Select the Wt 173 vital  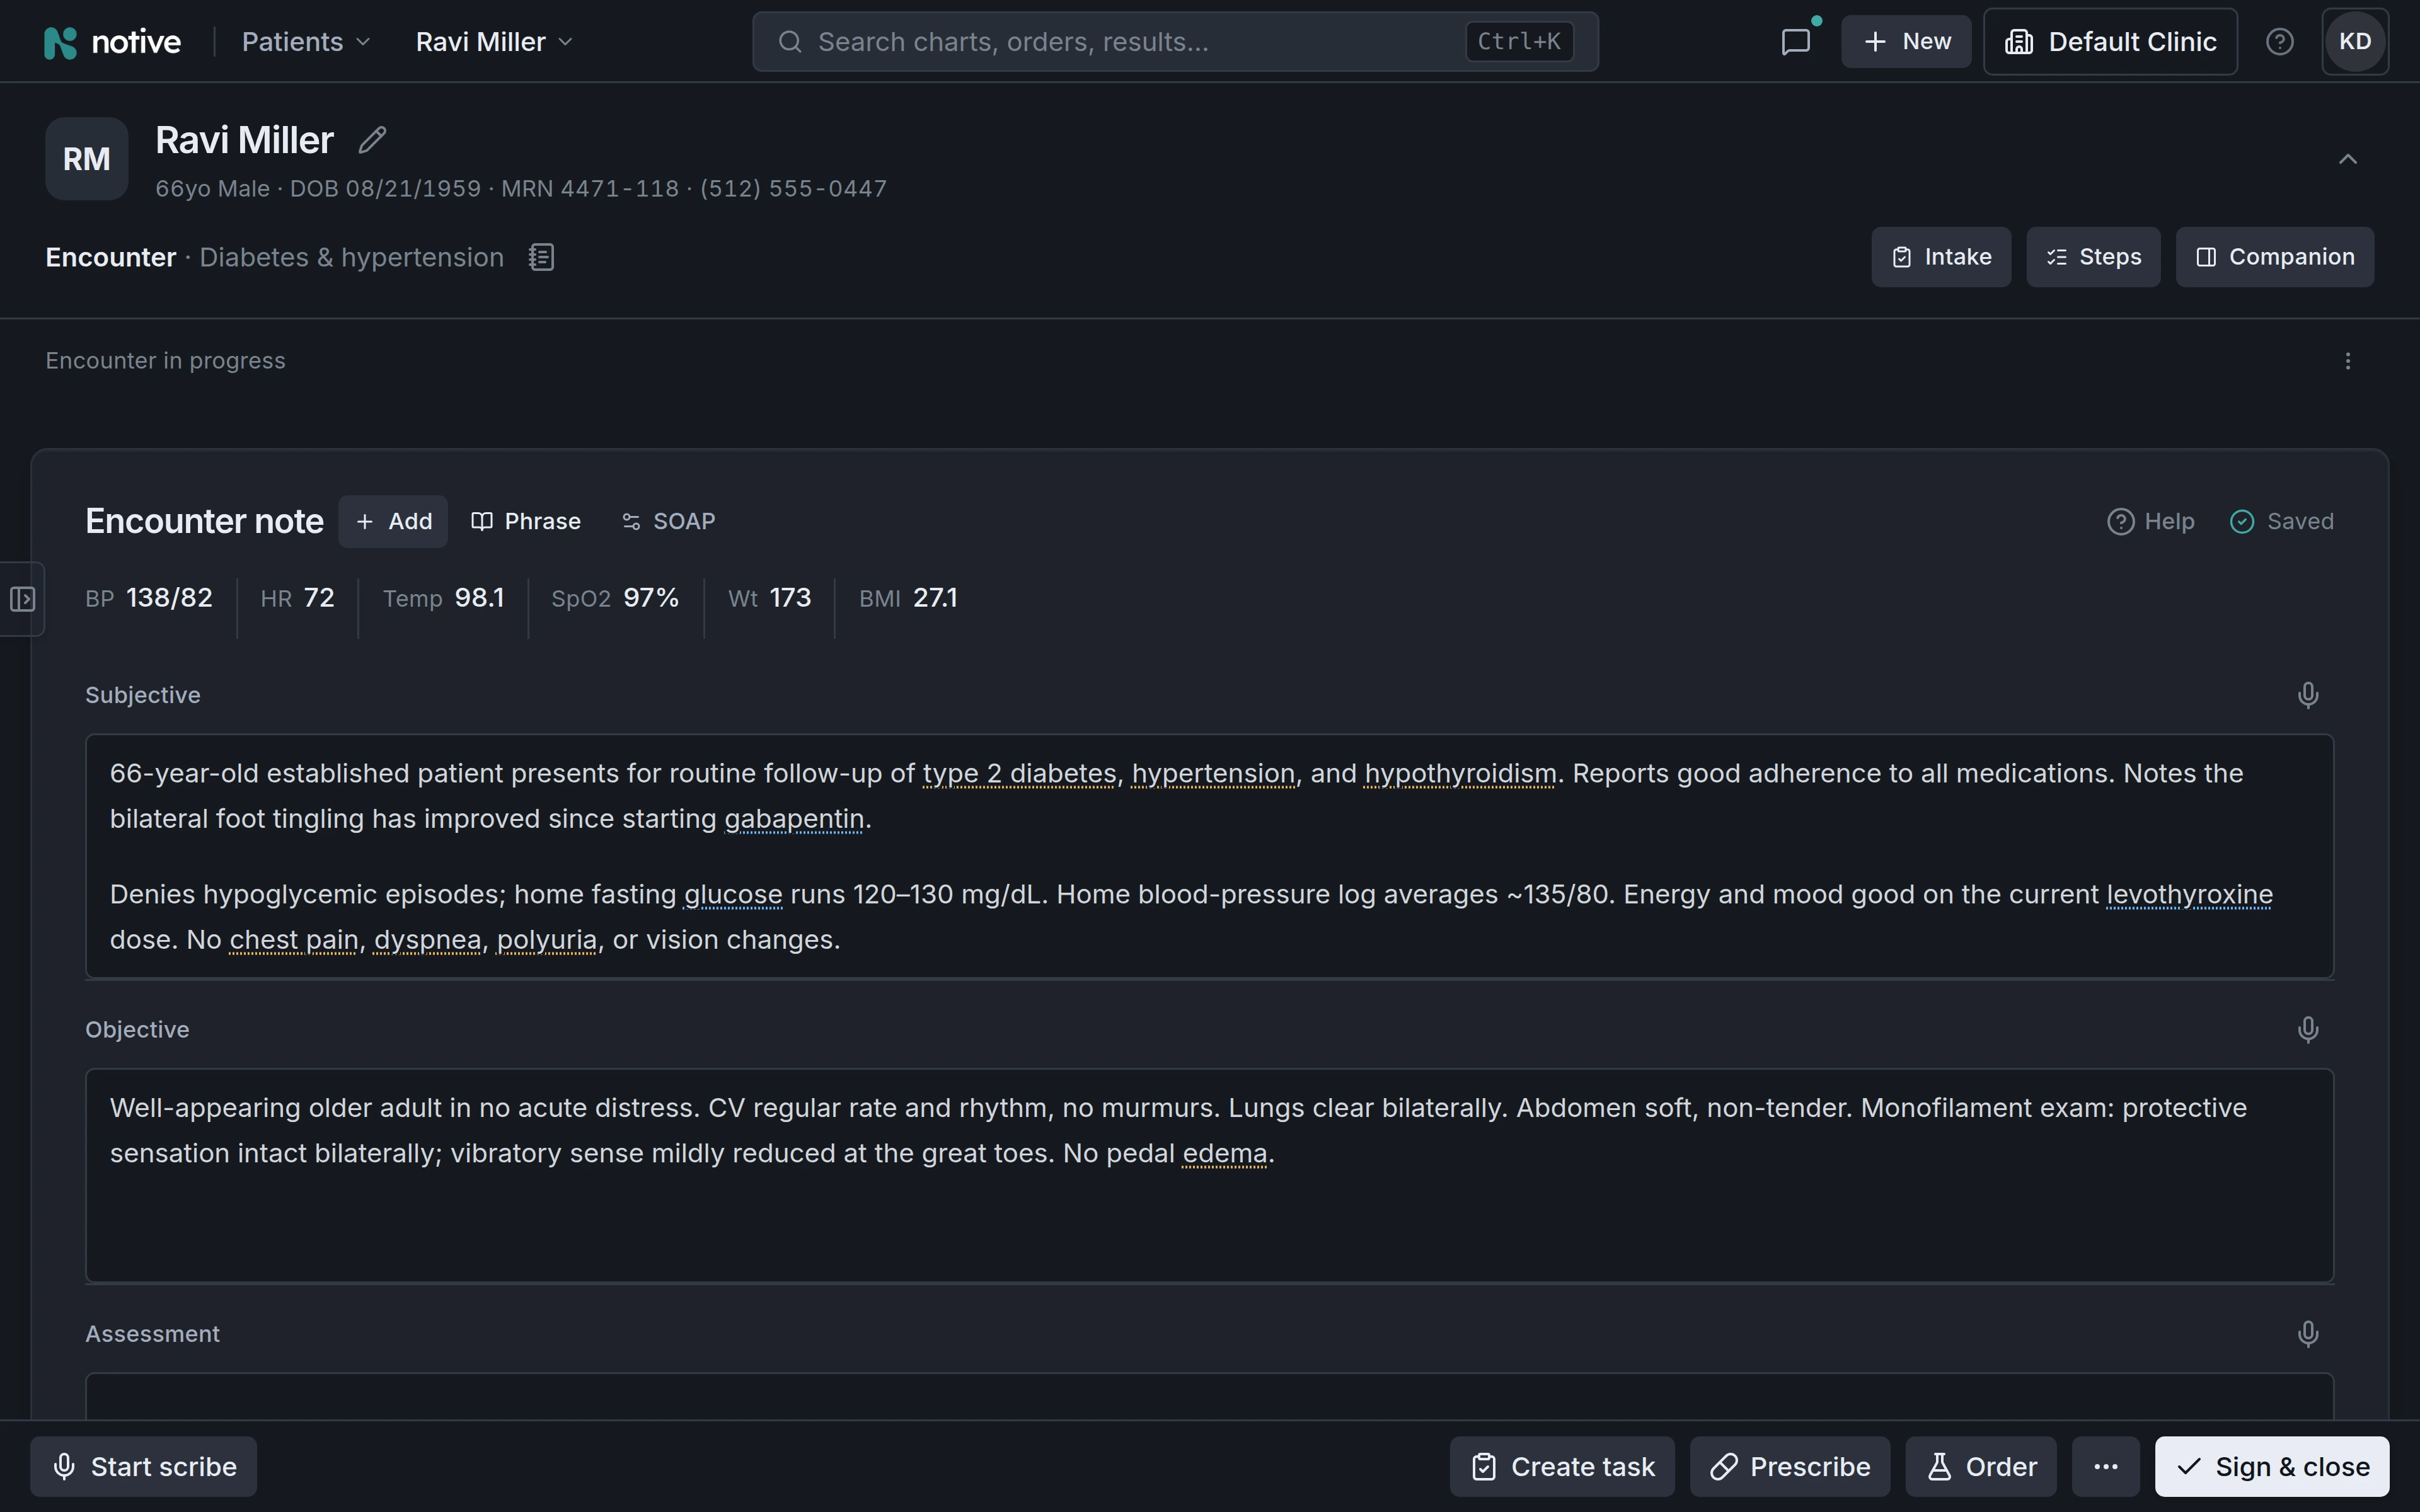point(769,598)
